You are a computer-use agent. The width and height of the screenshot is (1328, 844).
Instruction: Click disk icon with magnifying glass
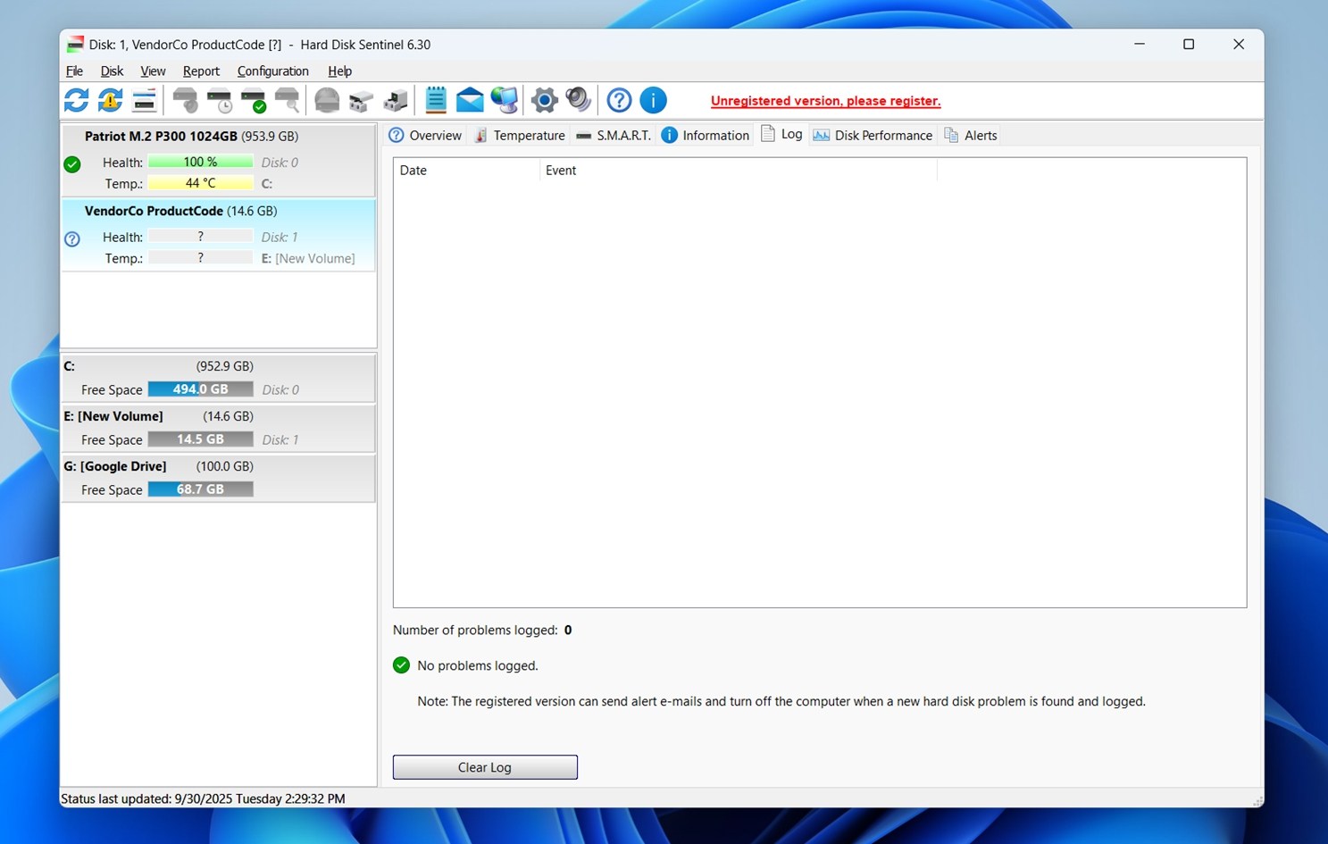287,100
